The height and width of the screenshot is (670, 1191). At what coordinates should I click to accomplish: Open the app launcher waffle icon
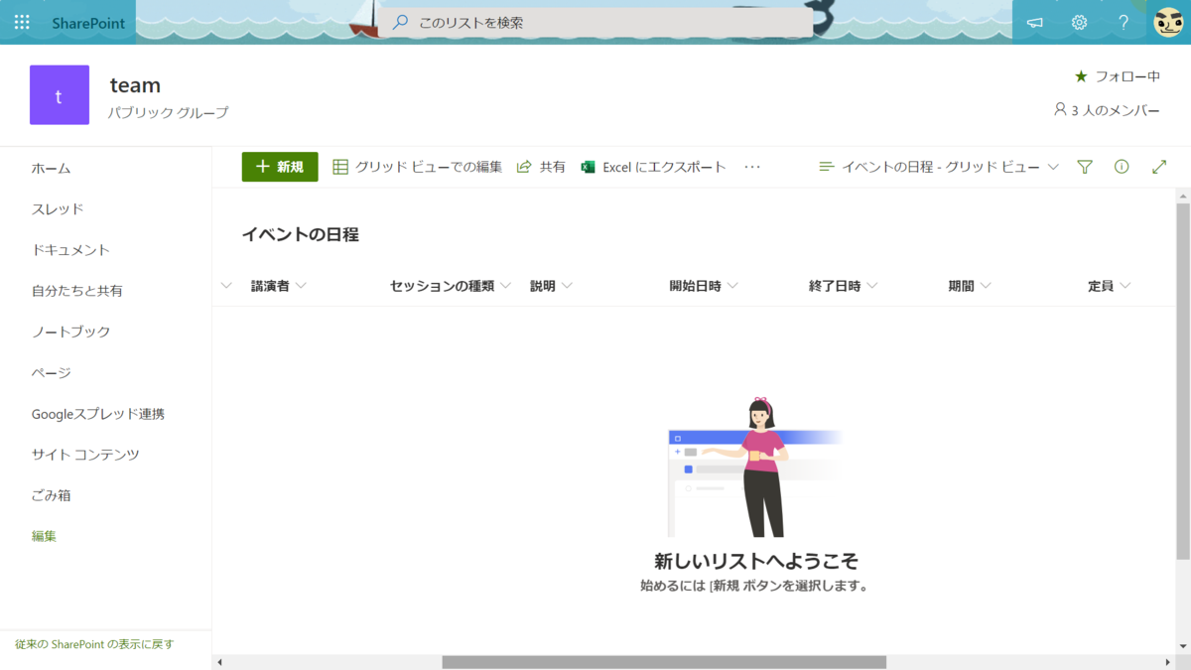pyautogui.click(x=22, y=22)
